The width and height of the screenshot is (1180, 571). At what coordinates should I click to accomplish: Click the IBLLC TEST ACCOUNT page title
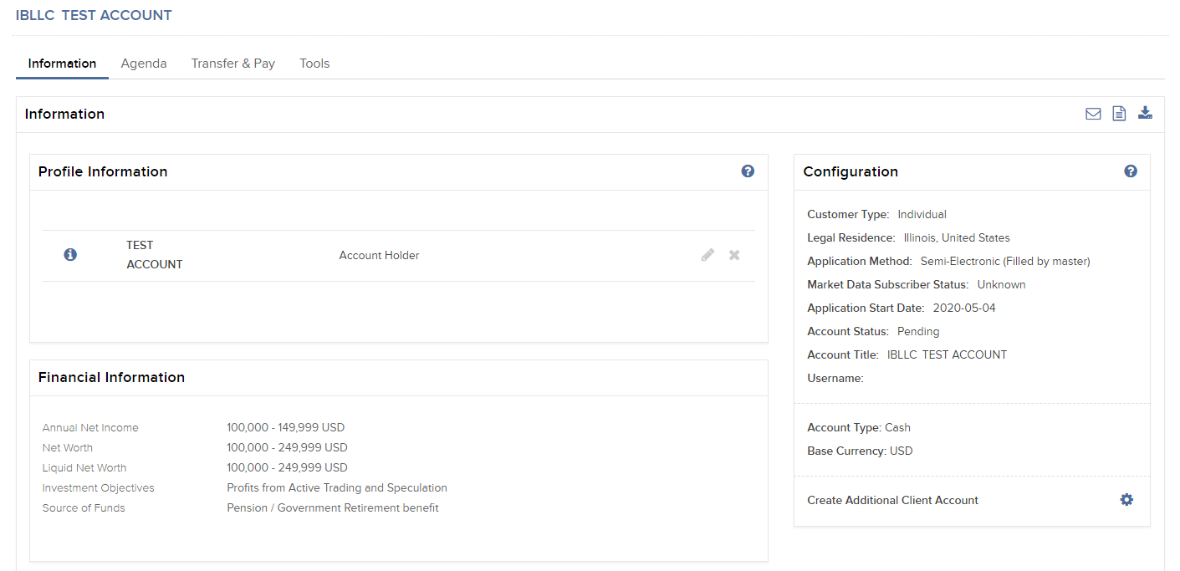[93, 14]
